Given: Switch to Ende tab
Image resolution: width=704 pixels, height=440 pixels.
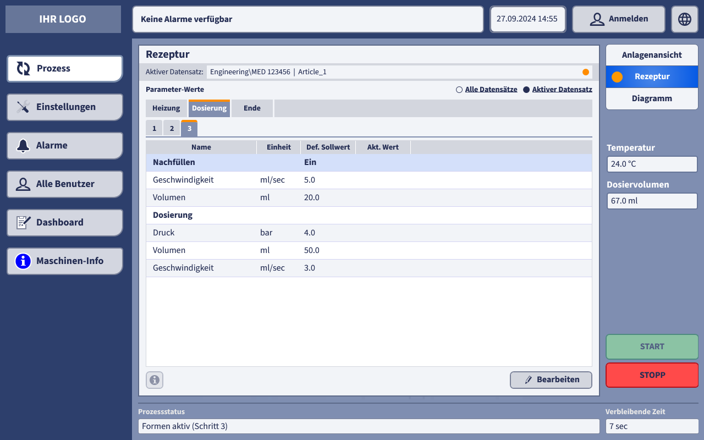Looking at the screenshot, I should (x=252, y=108).
